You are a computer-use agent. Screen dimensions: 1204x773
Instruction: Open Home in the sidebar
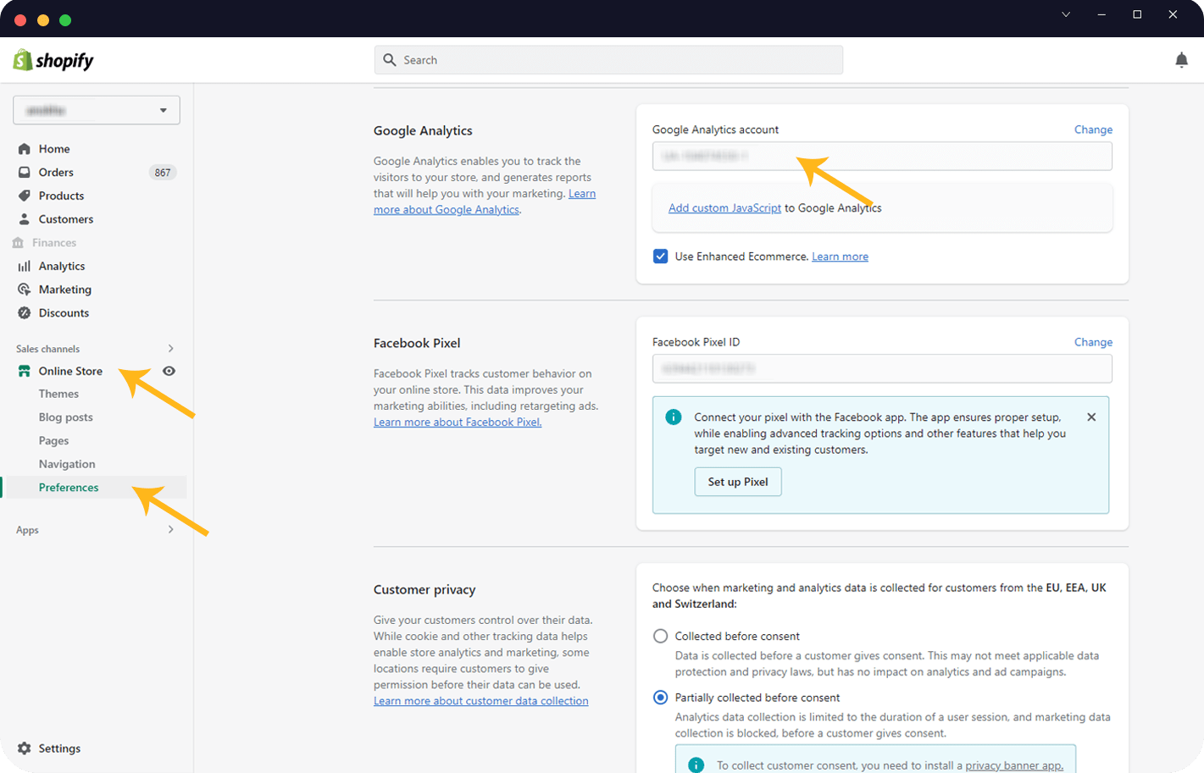point(54,149)
